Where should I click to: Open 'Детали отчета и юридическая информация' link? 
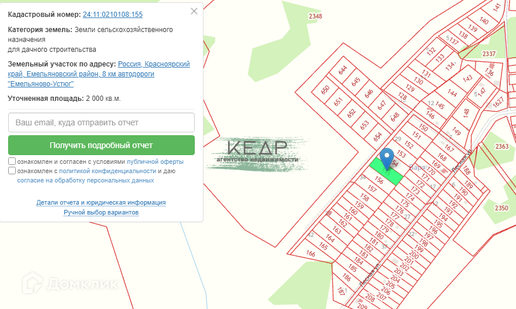click(x=101, y=202)
